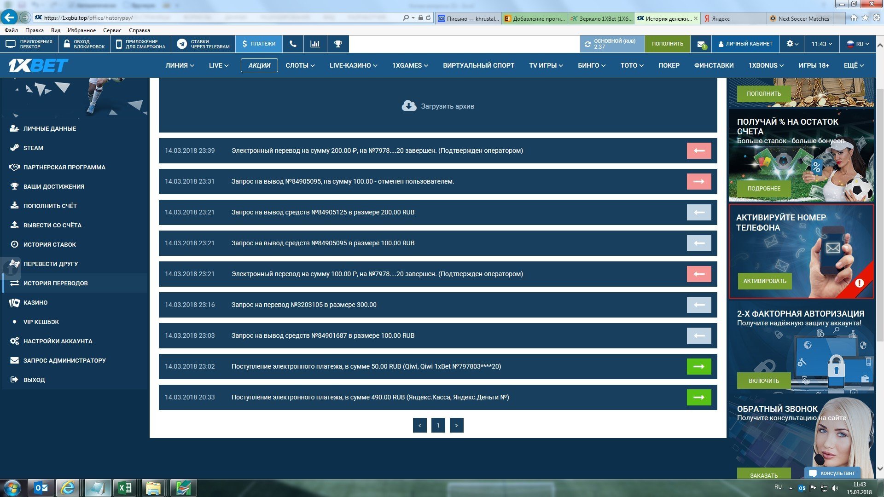
Task: Click the ПОПОЛНИТЬ button in header
Action: pos(667,44)
